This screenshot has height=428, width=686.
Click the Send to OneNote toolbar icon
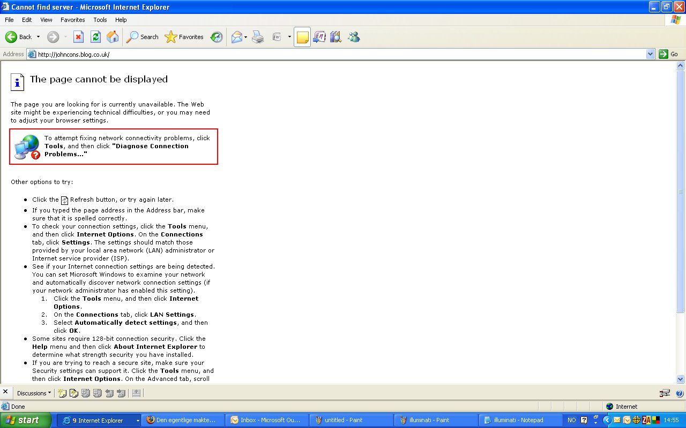(319, 37)
